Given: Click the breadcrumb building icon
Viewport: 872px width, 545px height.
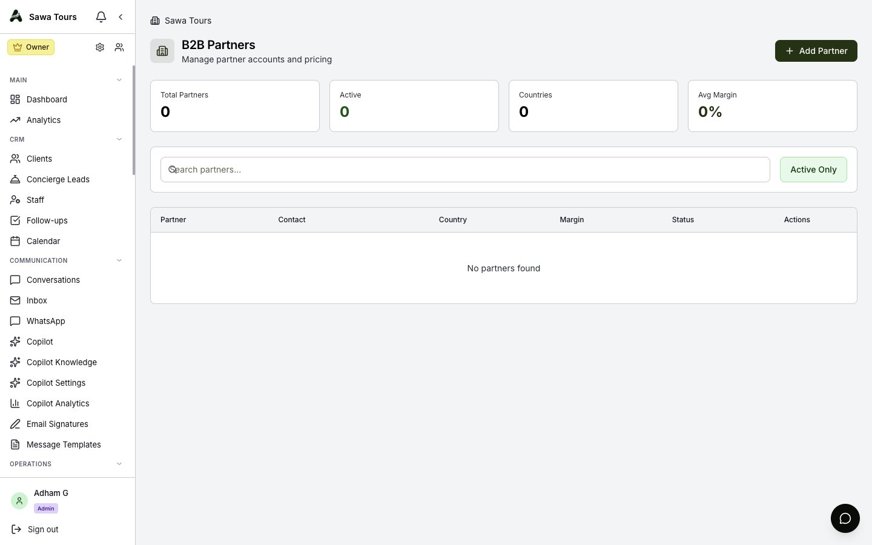Looking at the screenshot, I should pos(155,21).
